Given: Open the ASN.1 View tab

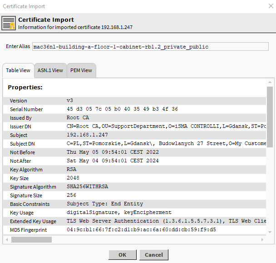Looking at the screenshot, I should click(x=50, y=70).
